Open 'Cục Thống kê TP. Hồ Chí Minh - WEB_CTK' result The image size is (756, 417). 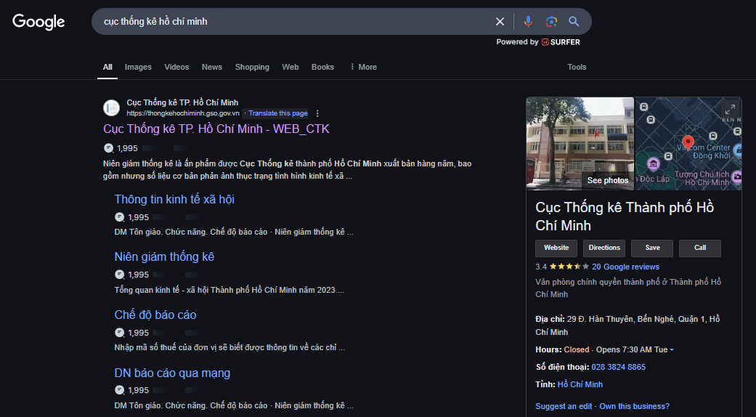click(216, 129)
